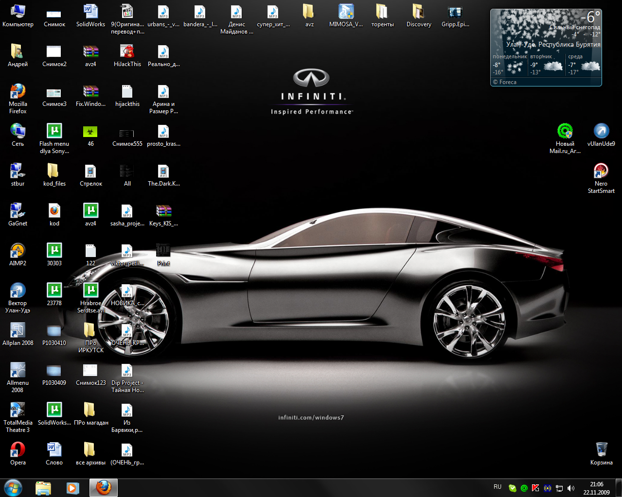The image size is (622, 497).
Task: Open the vUlanUde9 desktop shortcut
Action: click(601, 132)
